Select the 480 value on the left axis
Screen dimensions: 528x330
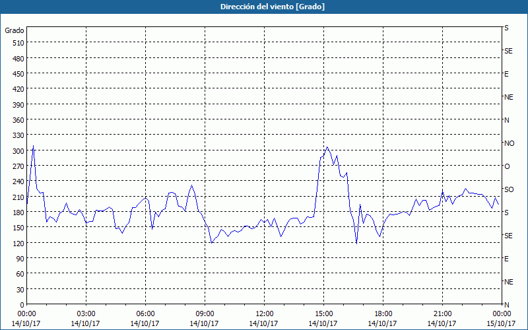[18, 59]
